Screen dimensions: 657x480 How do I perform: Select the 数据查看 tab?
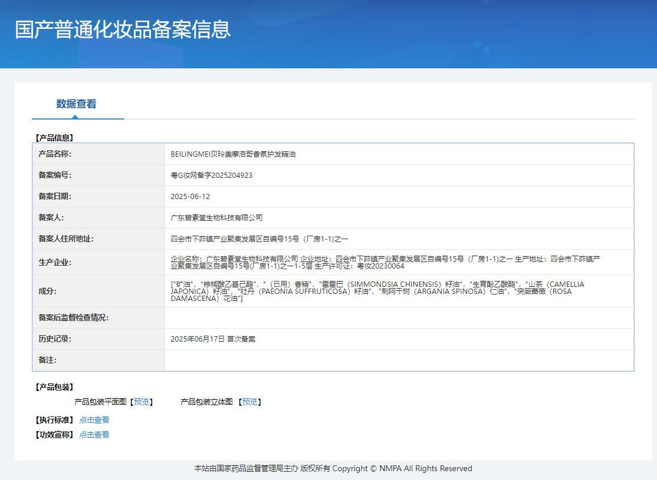click(76, 104)
